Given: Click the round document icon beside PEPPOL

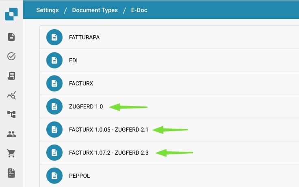Looking at the screenshot, I should [54, 176].
